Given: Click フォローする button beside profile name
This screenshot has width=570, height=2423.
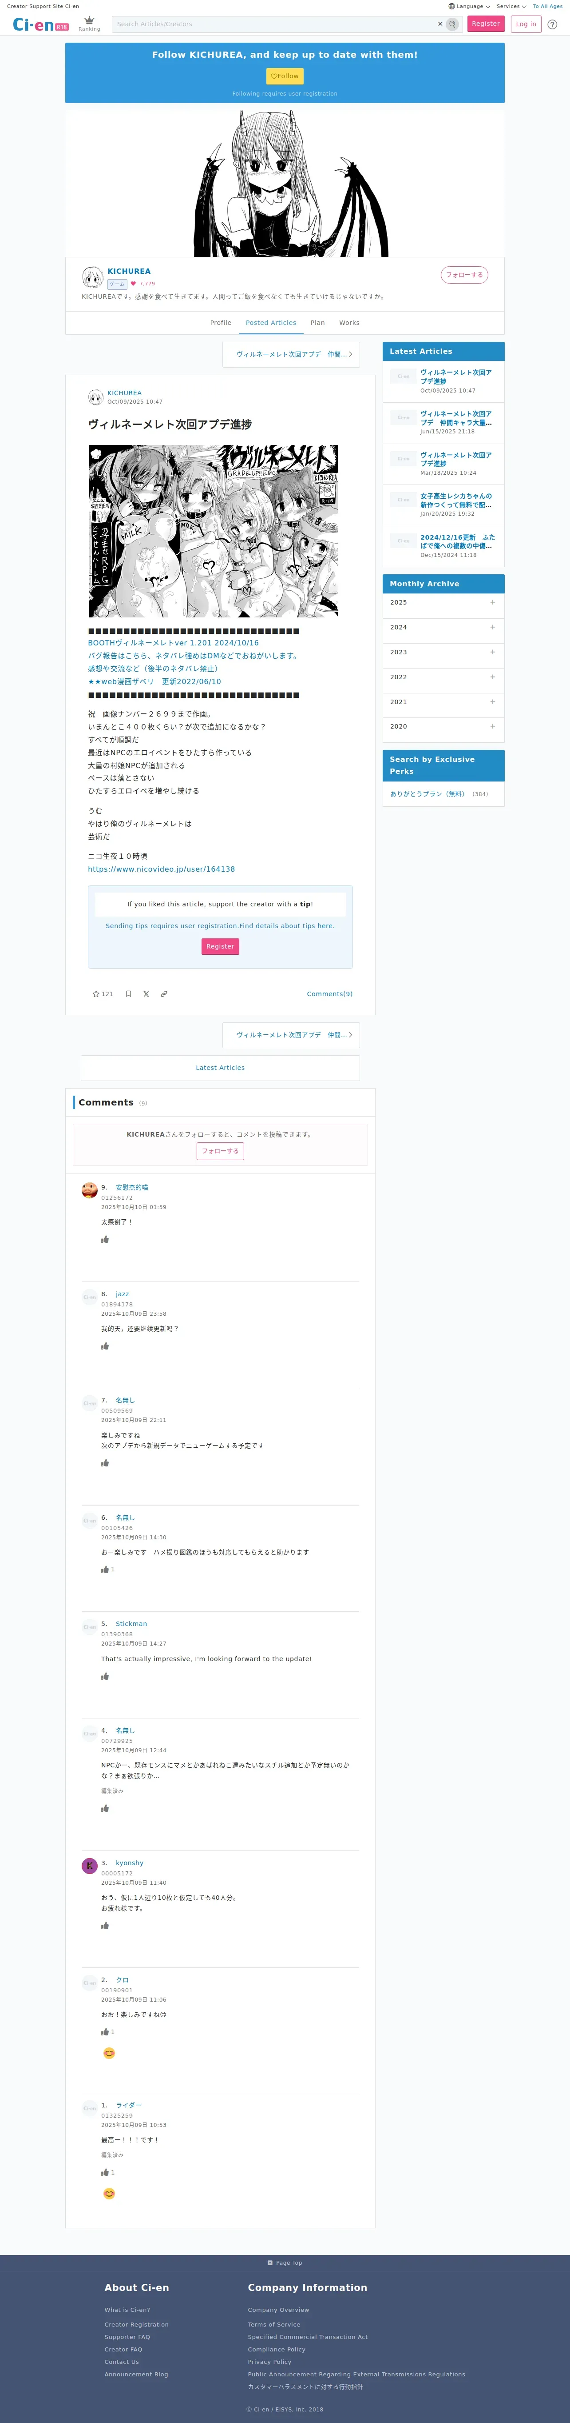Looking at the screenshot, I should click(464, 275).
